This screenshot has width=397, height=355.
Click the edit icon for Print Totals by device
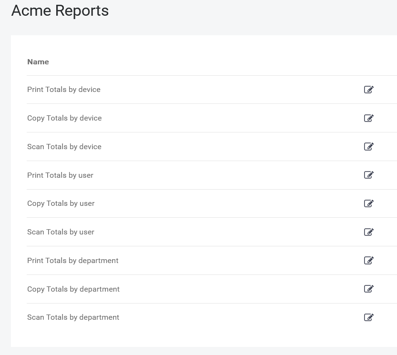point(369,90)
